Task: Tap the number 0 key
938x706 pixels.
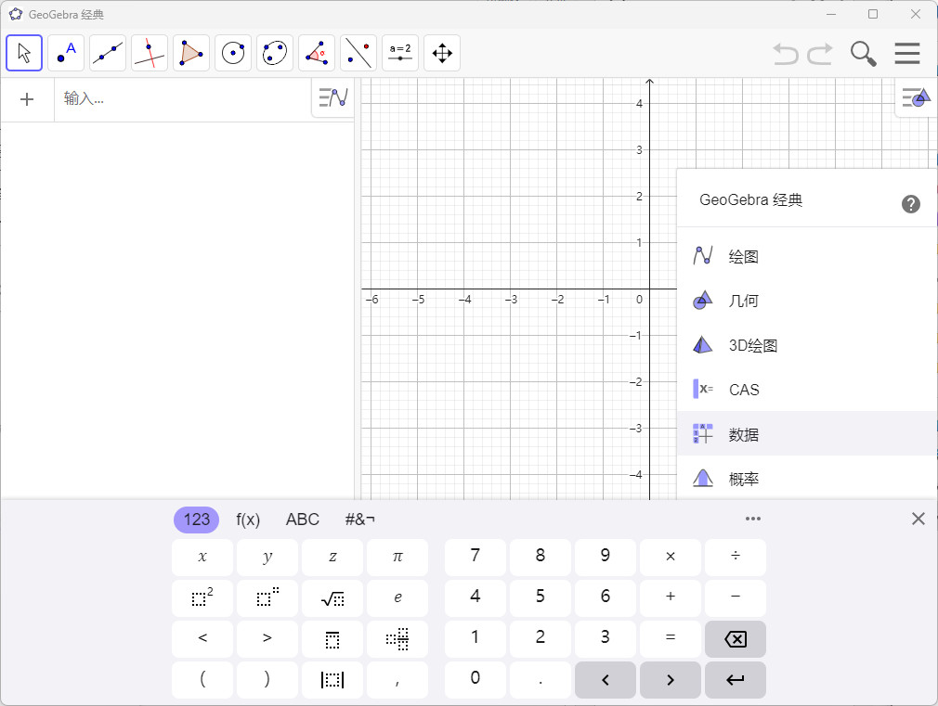Action: click(x=475, y=680)
